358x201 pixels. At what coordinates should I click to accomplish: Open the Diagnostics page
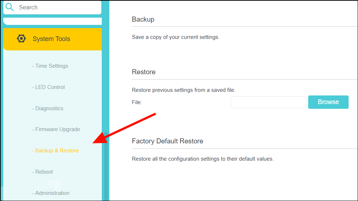click(x=48, y=108)
